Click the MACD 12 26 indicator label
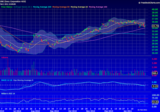Screen dimensions: 160x112 [7, 80]
